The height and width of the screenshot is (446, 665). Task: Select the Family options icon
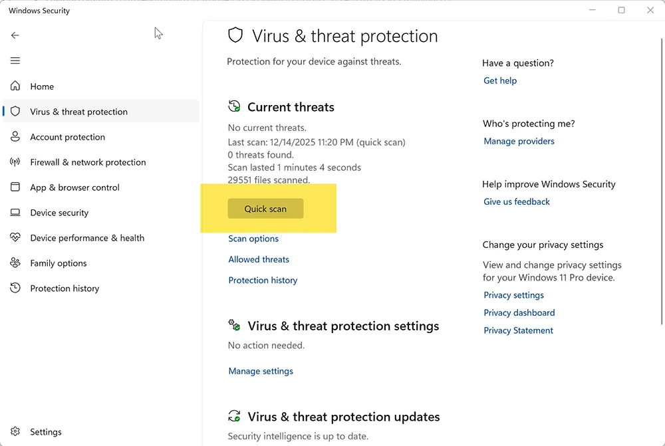click(15, 263)
